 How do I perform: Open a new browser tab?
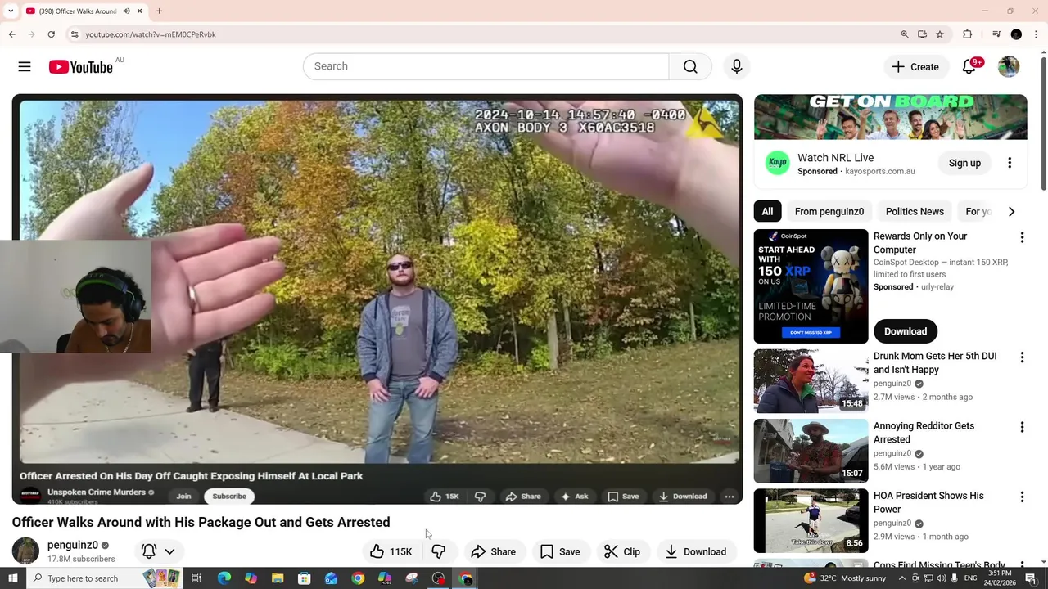159,11
